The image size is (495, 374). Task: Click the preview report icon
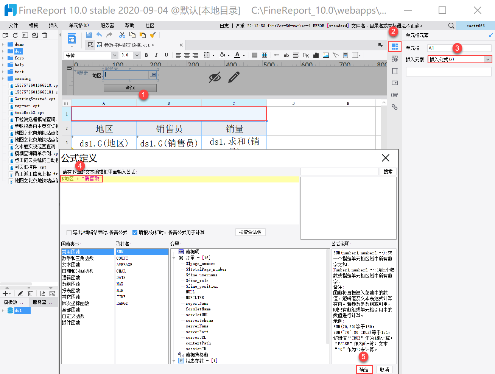(72, 39)
